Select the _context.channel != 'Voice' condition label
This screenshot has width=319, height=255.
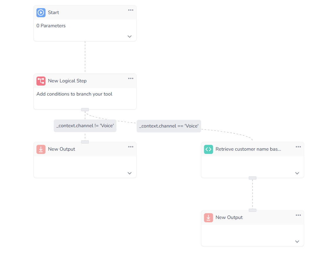point(85,126)
